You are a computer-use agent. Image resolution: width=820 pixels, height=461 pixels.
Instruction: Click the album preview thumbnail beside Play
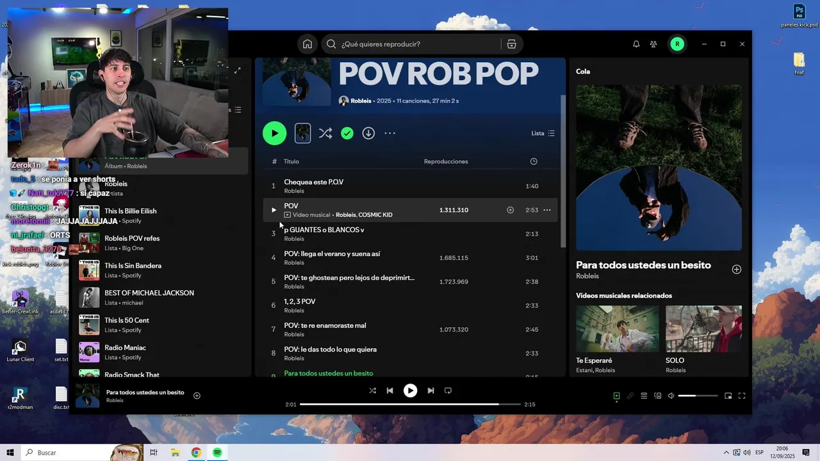click(302, 133)
